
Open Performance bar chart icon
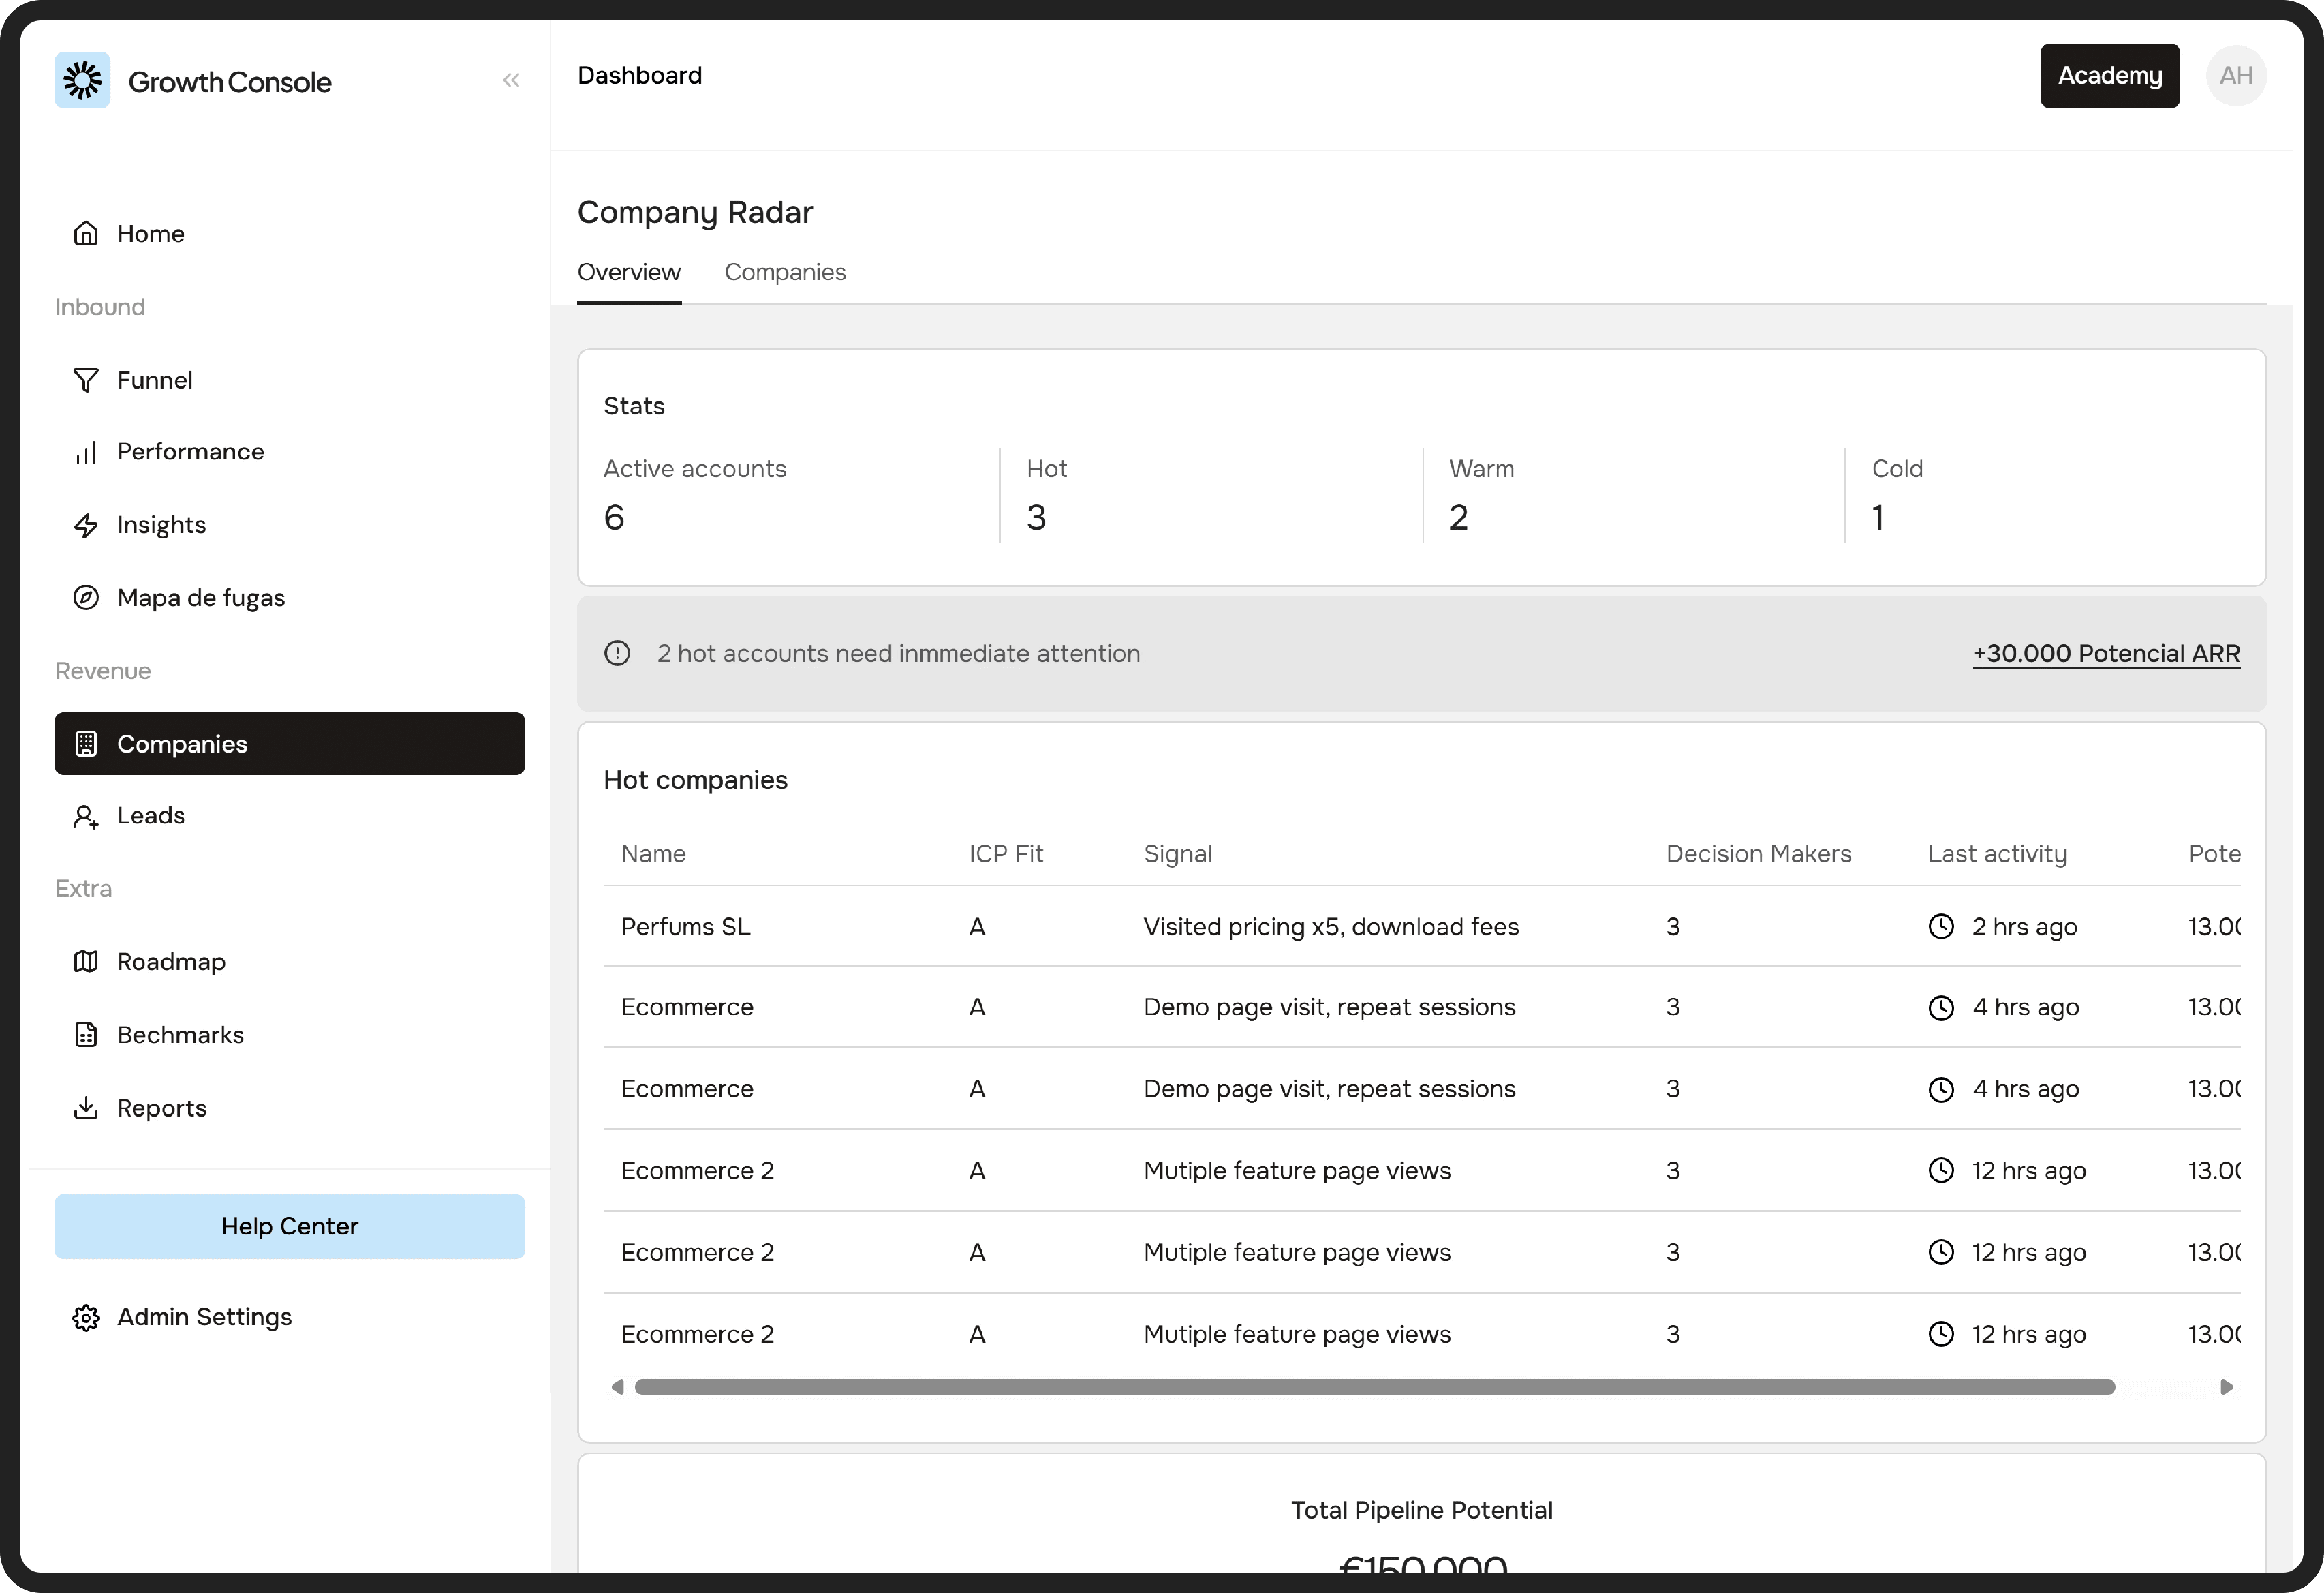pos(86,453)
